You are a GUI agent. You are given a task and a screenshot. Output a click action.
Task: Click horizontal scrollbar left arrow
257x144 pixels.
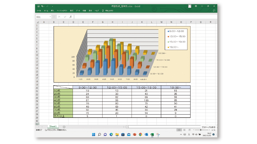[127, 127]
